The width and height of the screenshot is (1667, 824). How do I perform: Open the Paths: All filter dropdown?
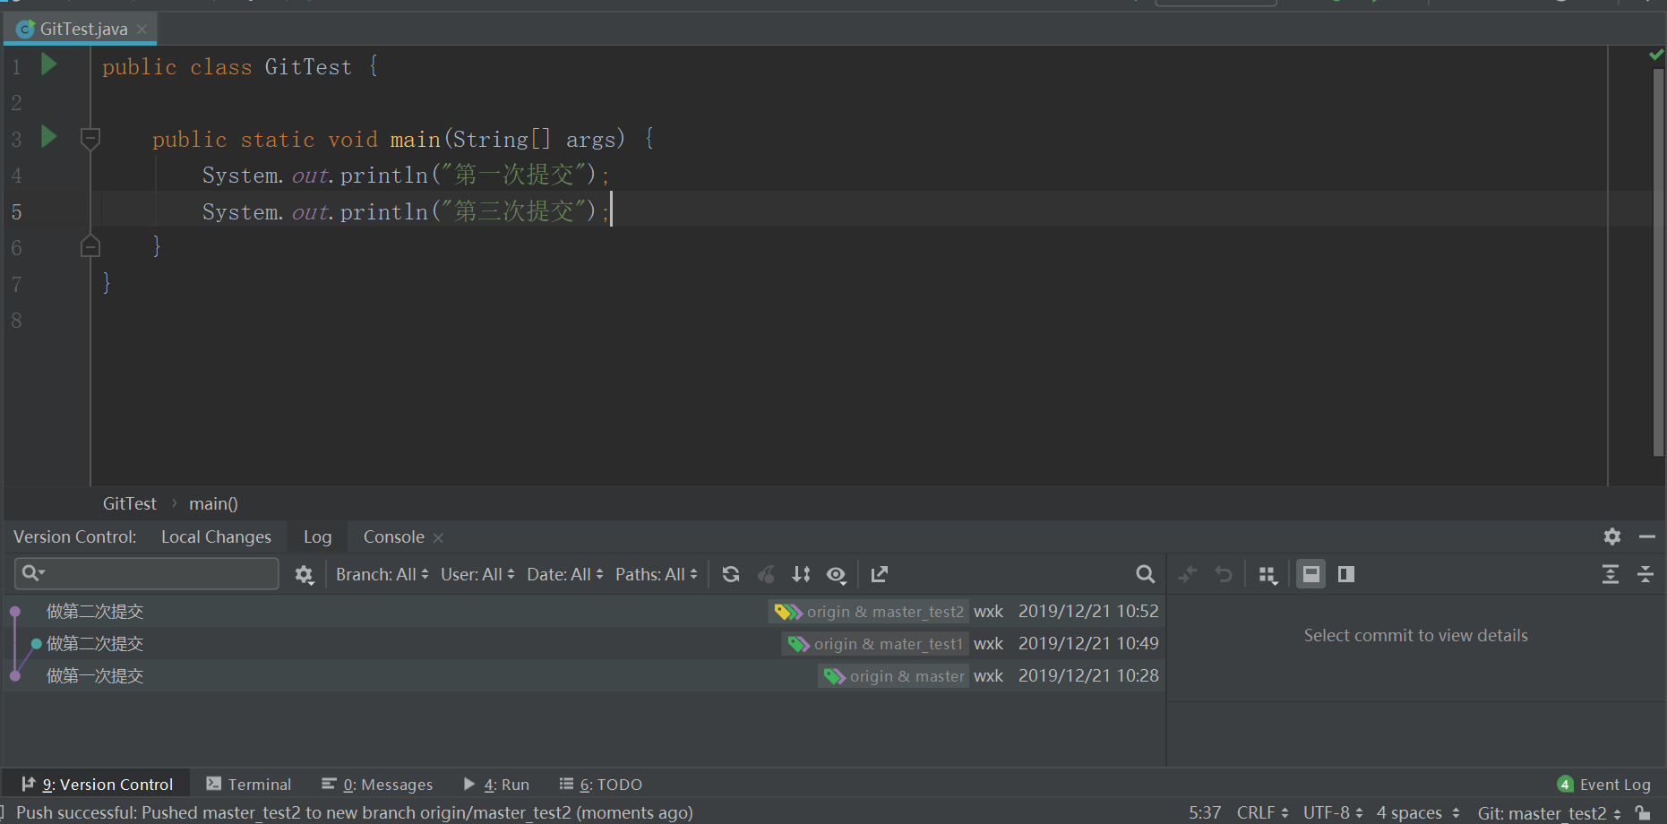coord(657,574)
